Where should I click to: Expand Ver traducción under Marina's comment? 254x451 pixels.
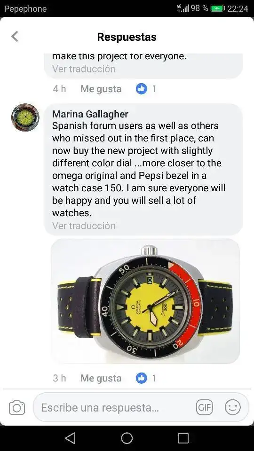coord(84,226)
